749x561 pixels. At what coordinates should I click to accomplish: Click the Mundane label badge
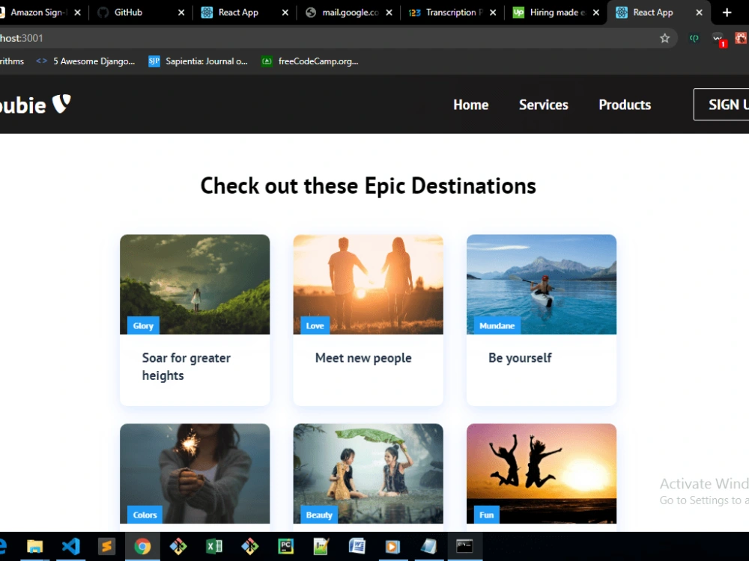pos(497,325)
